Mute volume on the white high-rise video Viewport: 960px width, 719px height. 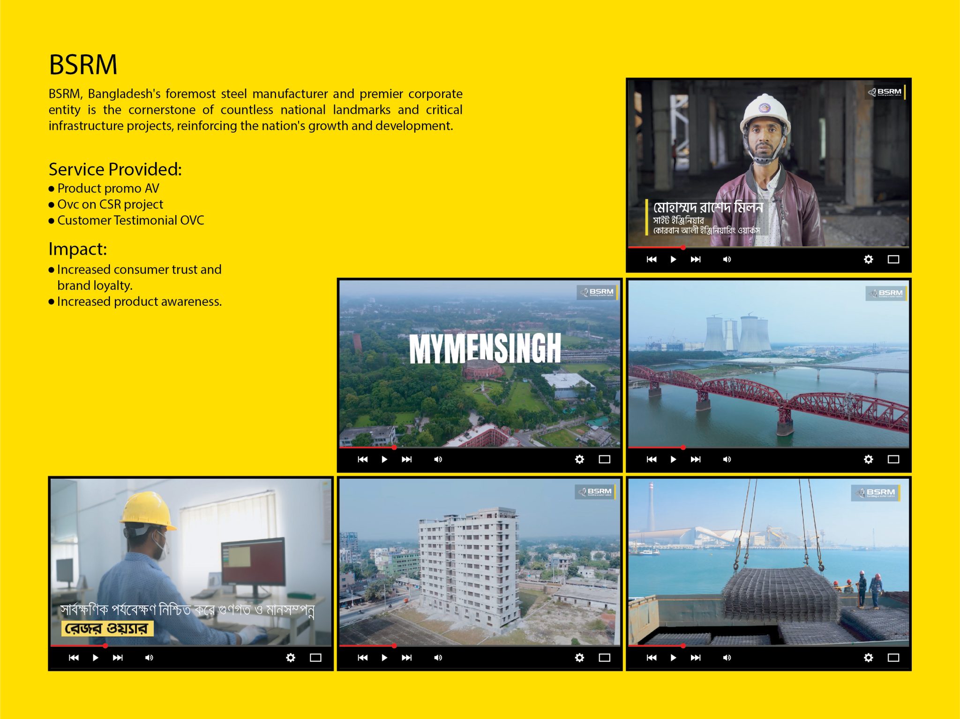click(438, 658)
